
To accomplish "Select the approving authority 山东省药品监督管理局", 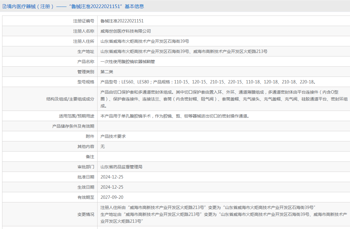I will pyautogui.click(x=121, y=167).
